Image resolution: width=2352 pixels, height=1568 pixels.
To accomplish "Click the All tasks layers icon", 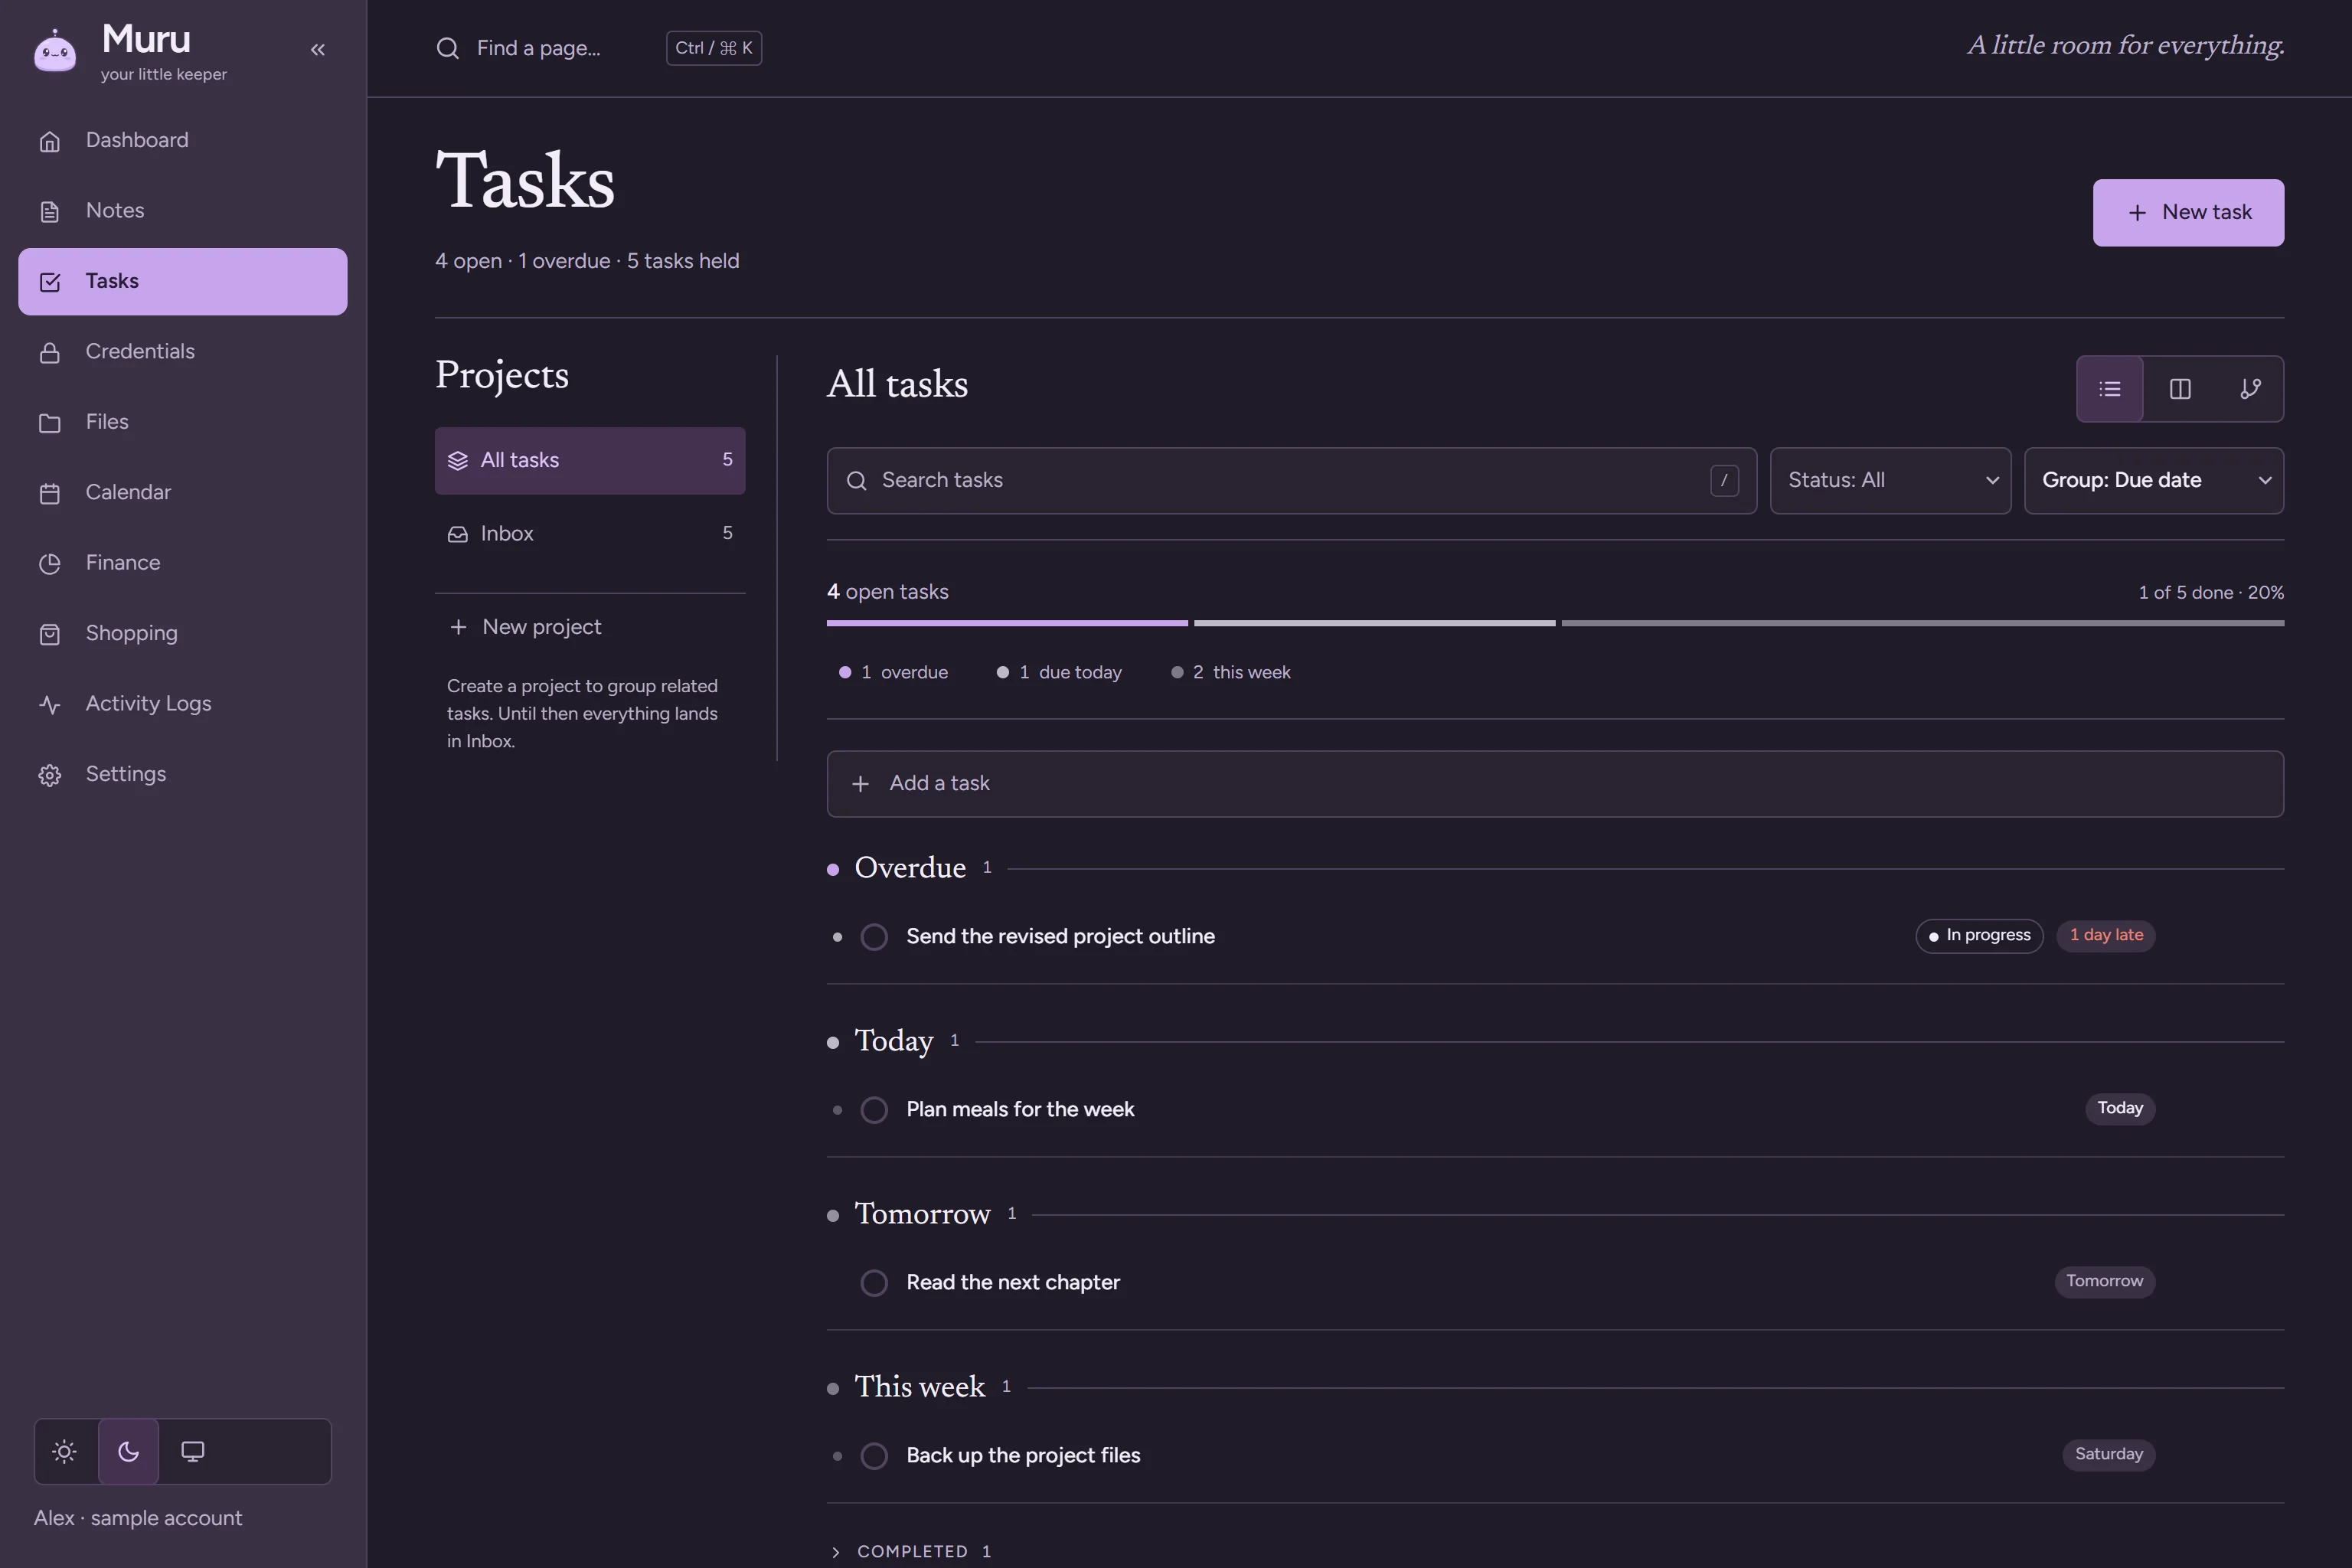I will pos(458,460).
